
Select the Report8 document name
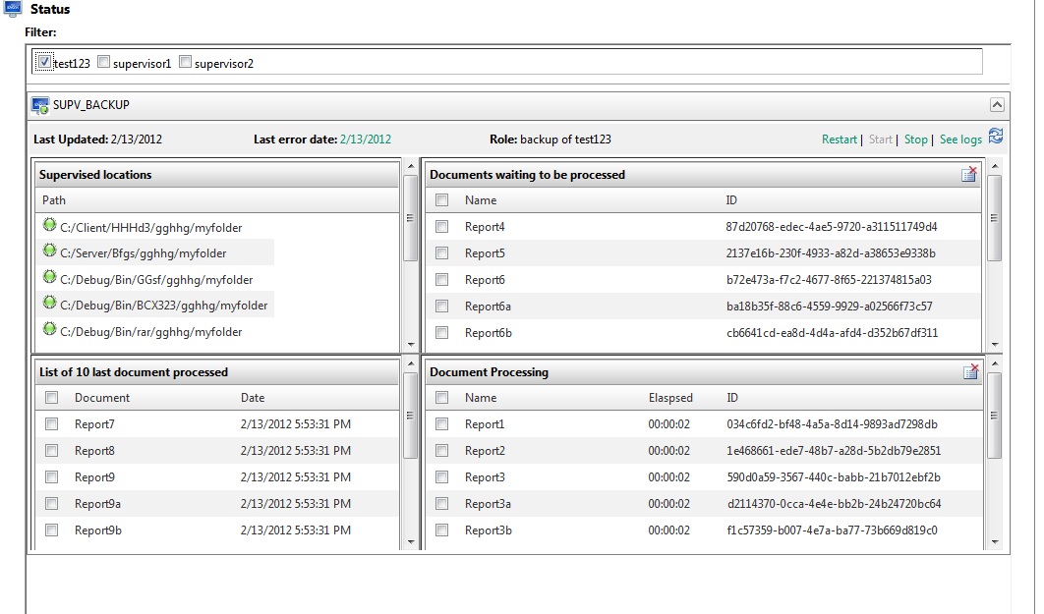[x=94, y=450]
